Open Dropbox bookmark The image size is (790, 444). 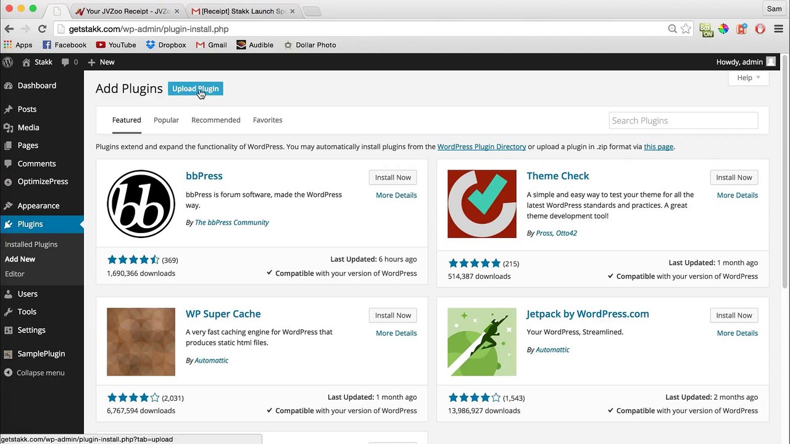(x=166, y=45)
